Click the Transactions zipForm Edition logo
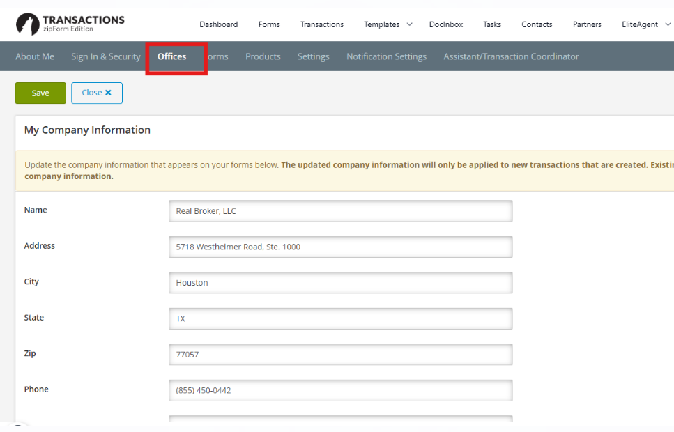 pyautogui.click(x=70, y=24)
